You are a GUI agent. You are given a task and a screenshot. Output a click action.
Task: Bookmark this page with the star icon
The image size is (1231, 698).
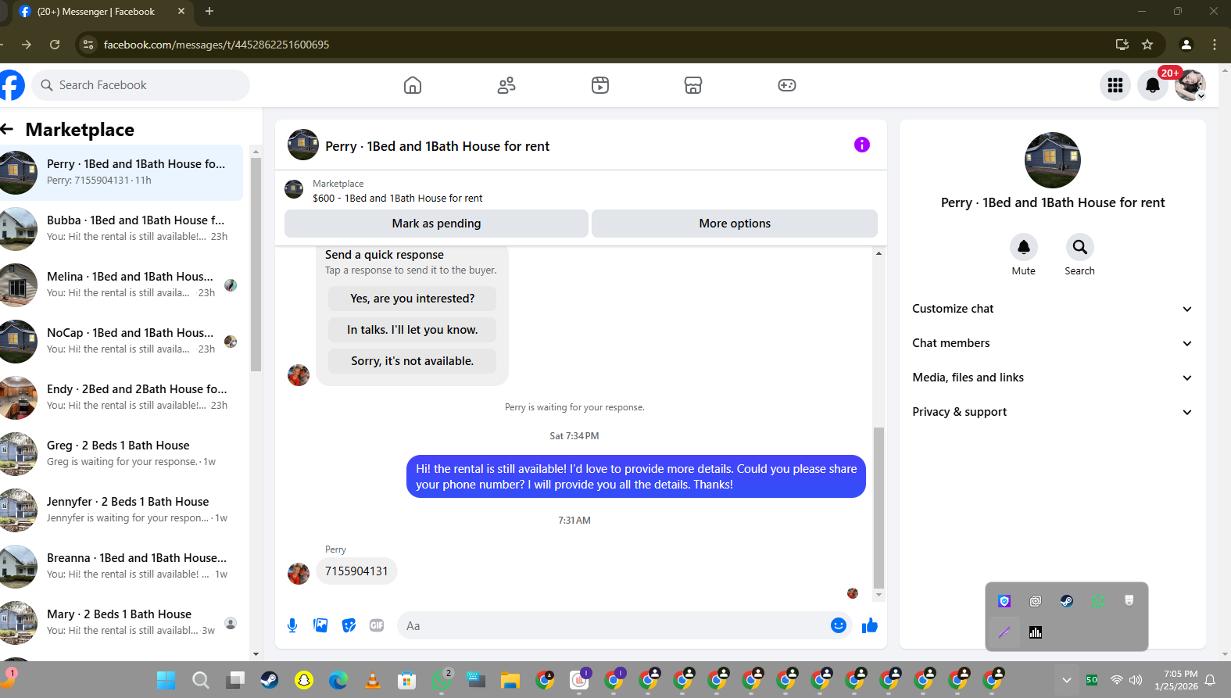[1147, 45]
